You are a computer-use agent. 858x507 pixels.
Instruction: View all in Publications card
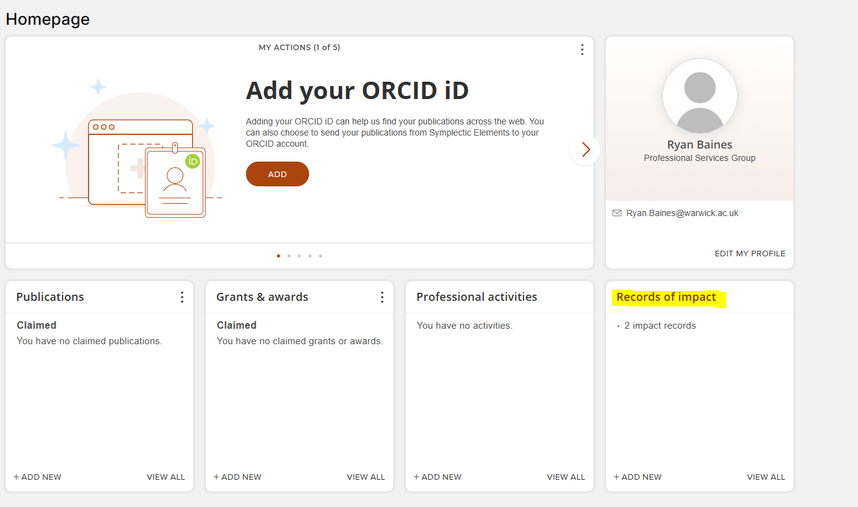pos(165,477)
